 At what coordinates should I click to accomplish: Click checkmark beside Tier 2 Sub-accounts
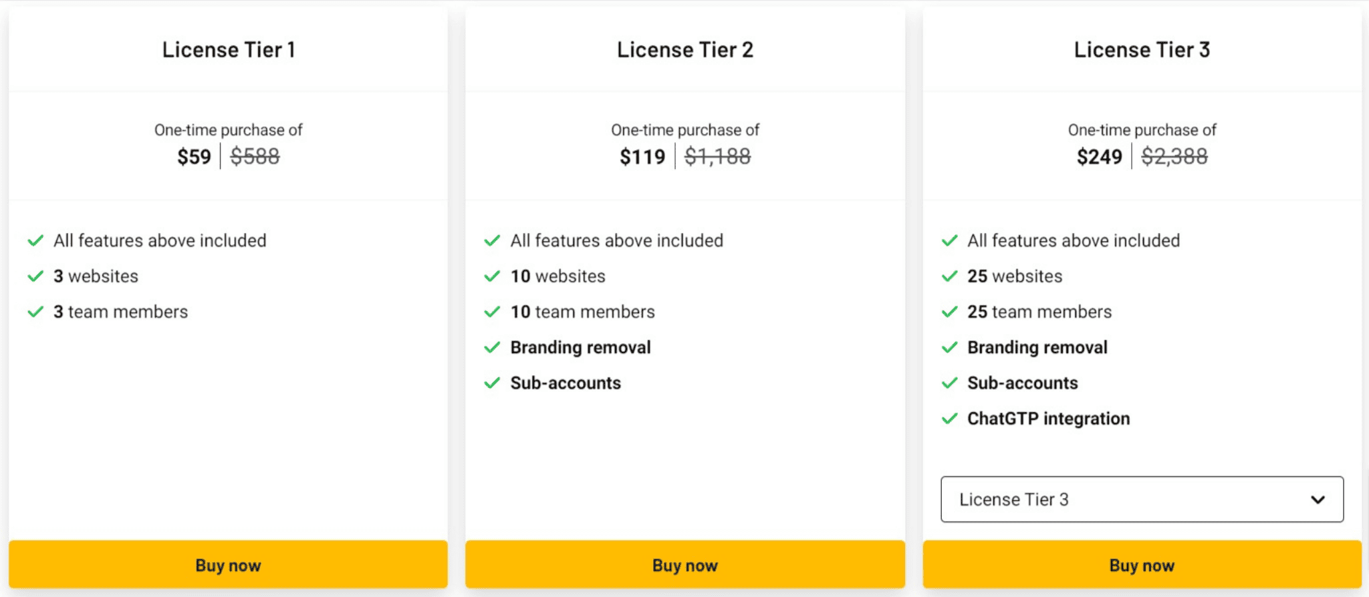492,383
